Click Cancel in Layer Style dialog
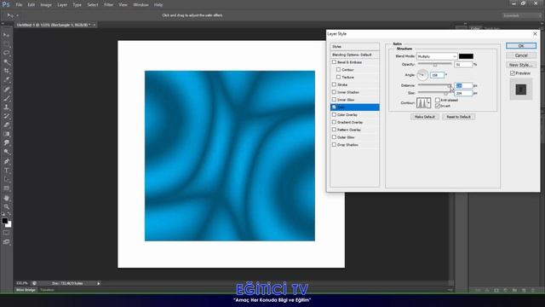This screenshot has height=307, width=545. point(521,55)
